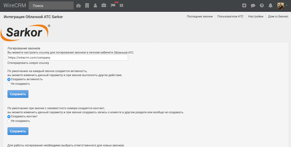The height and width of the screenshot is (147, 291).
Task: Click the logging URL input field
Action: (x=67, y=58)
